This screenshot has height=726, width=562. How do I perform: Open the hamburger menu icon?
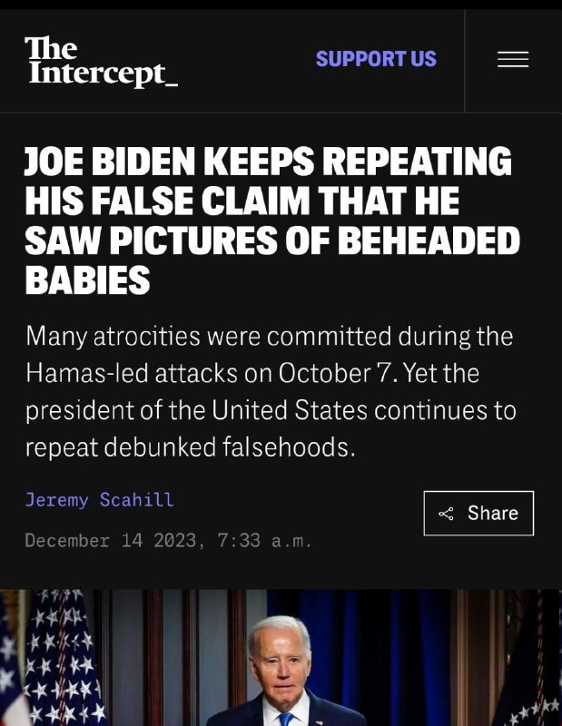pos(513,59)
